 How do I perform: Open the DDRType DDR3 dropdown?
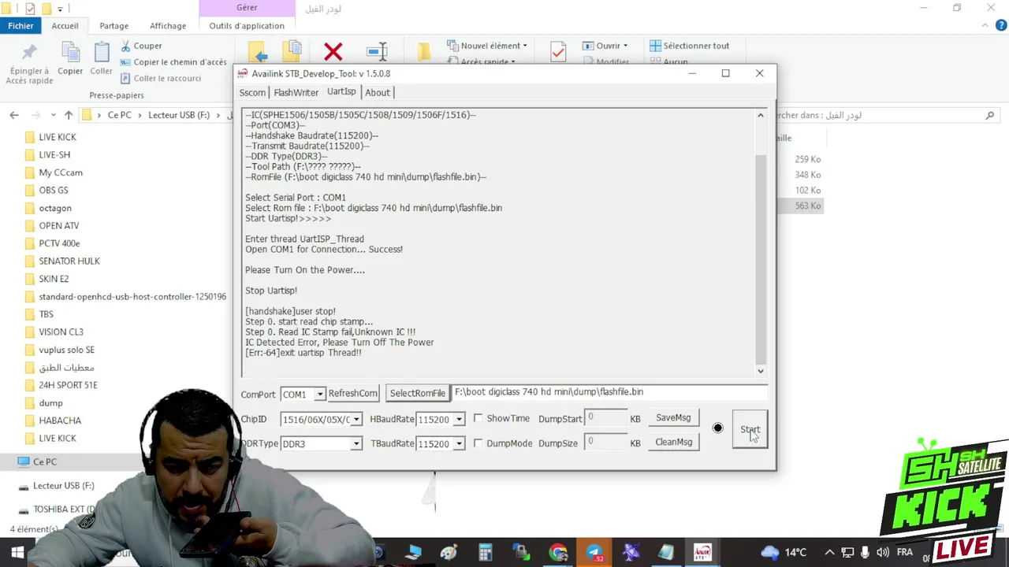pyautogui.click(x=356, y=444)
